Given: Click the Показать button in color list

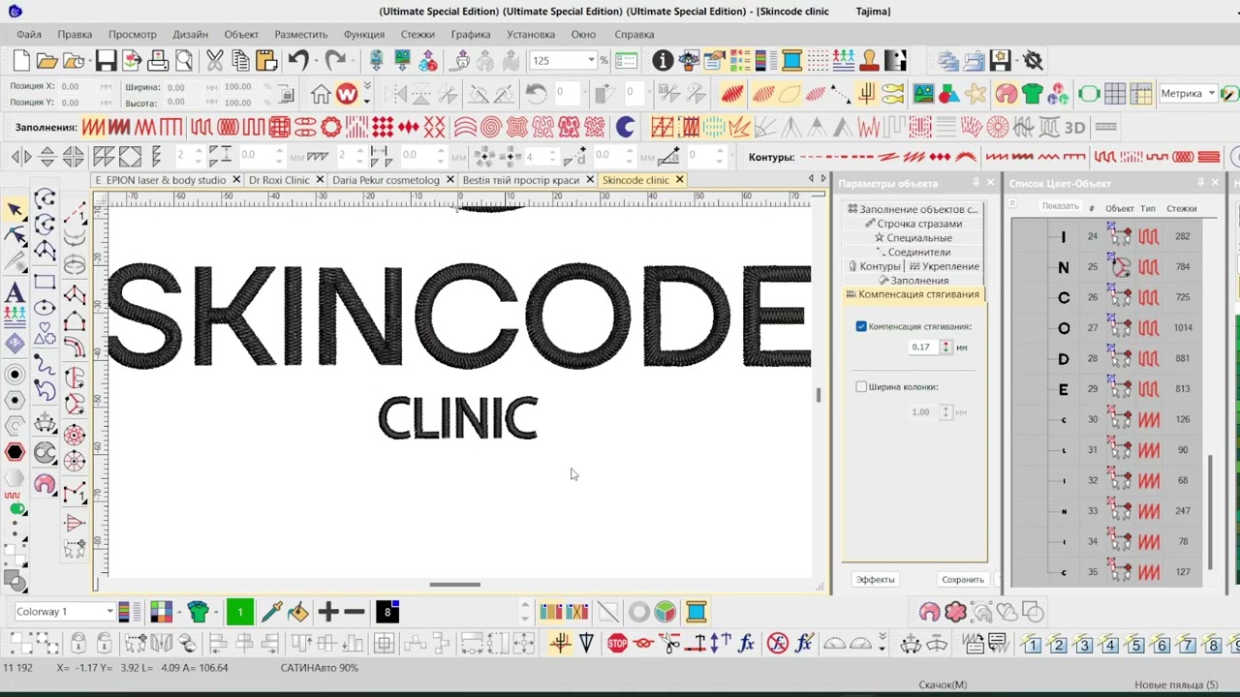Looking at the screenshot, I should point(1060,206).
